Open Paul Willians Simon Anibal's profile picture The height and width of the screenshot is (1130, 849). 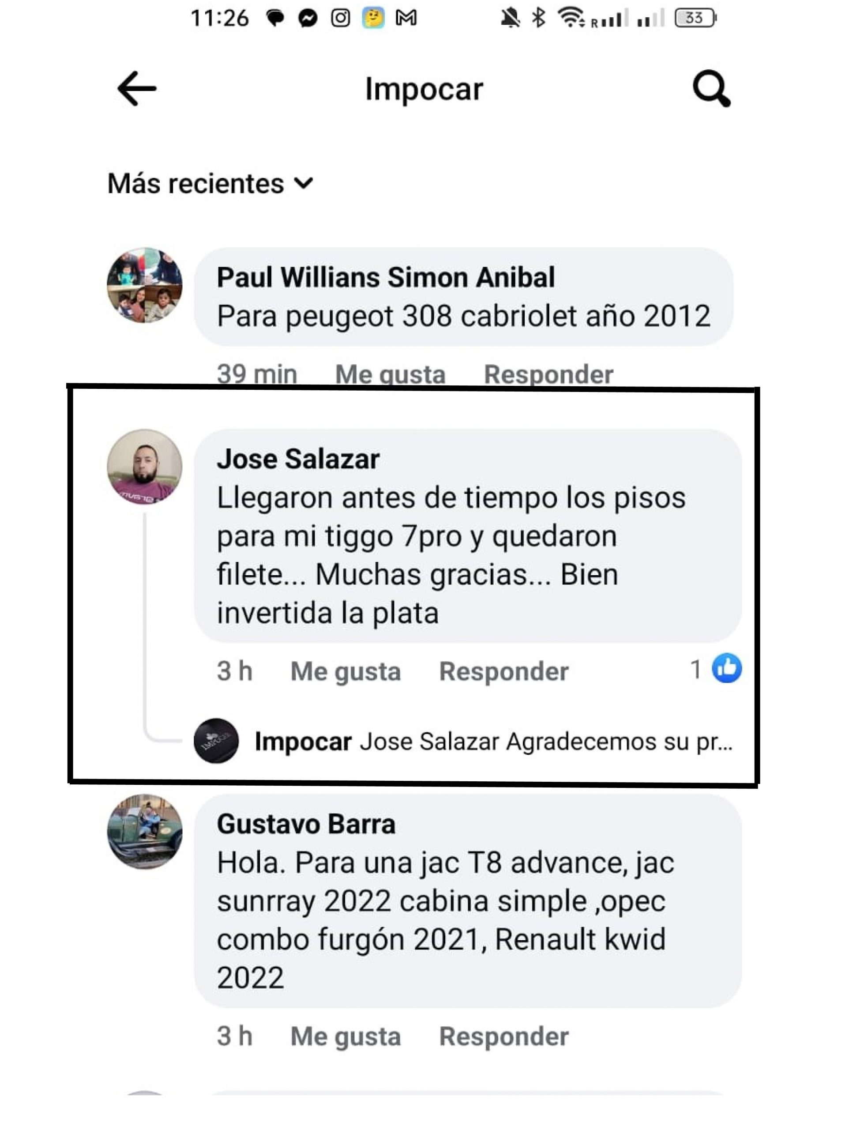[x=145, y=285]
